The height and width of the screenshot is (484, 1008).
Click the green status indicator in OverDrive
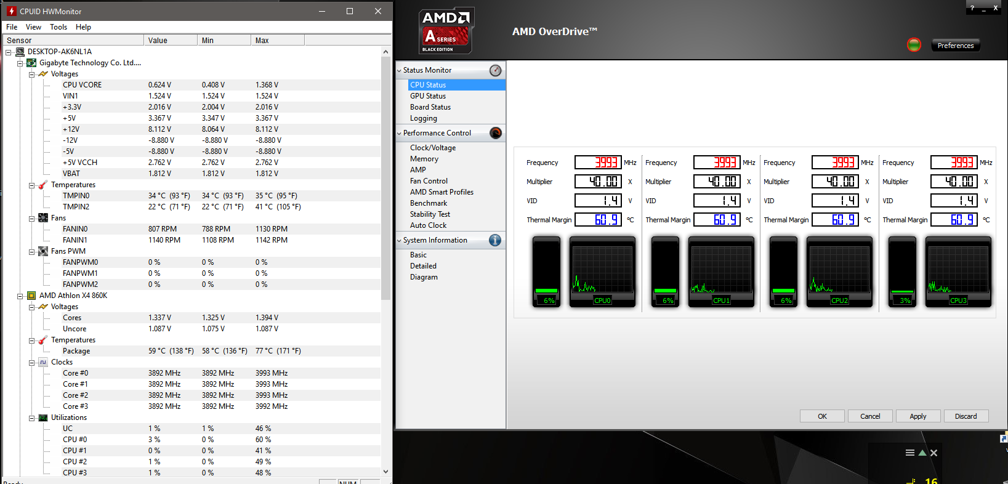click(x=914, y=45)
